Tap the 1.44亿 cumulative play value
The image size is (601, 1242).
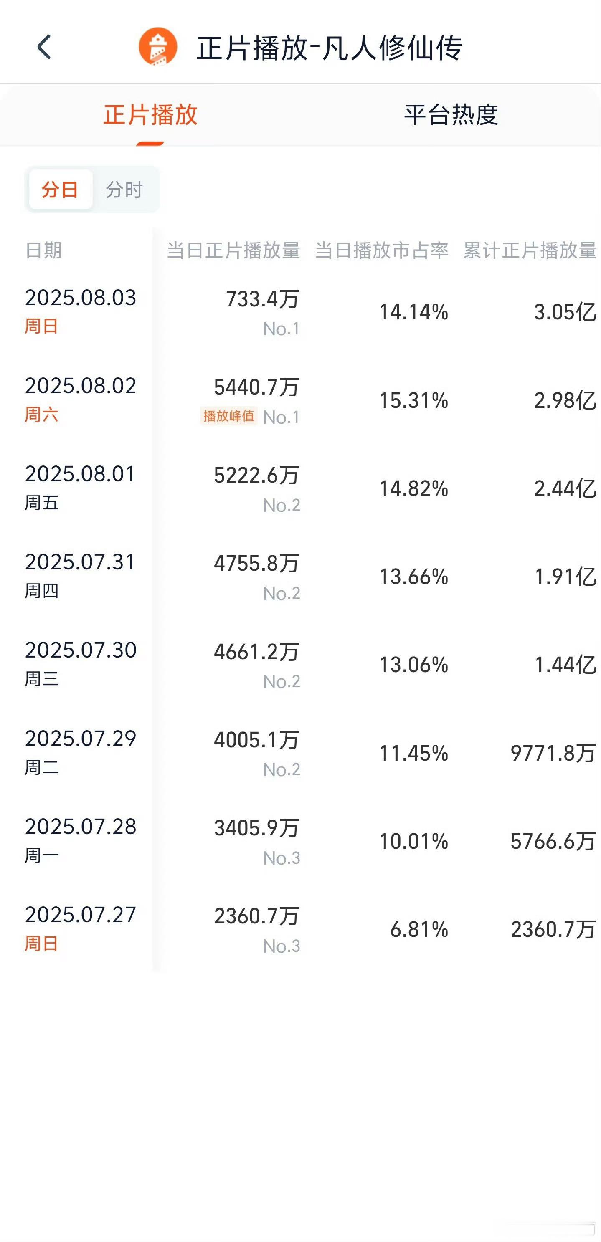click(565, 665)
